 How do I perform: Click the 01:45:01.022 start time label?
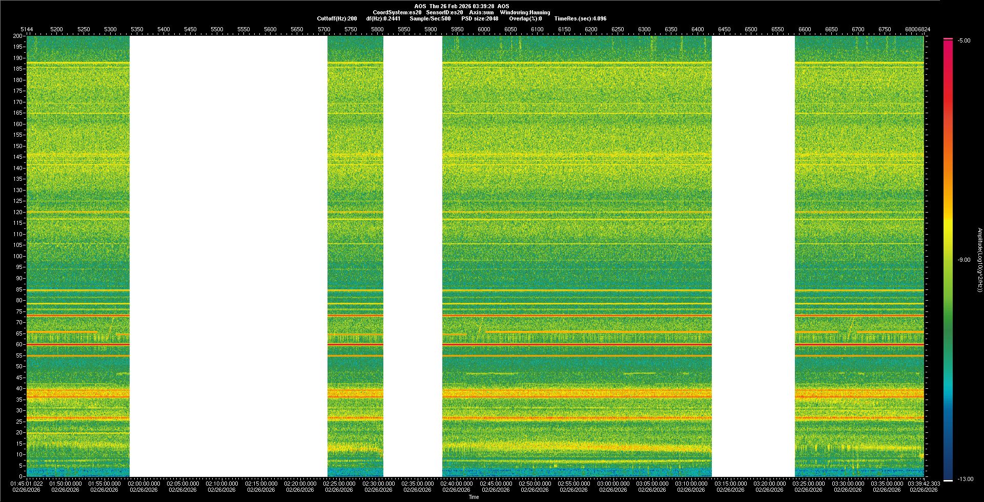(x=27, y=484)
